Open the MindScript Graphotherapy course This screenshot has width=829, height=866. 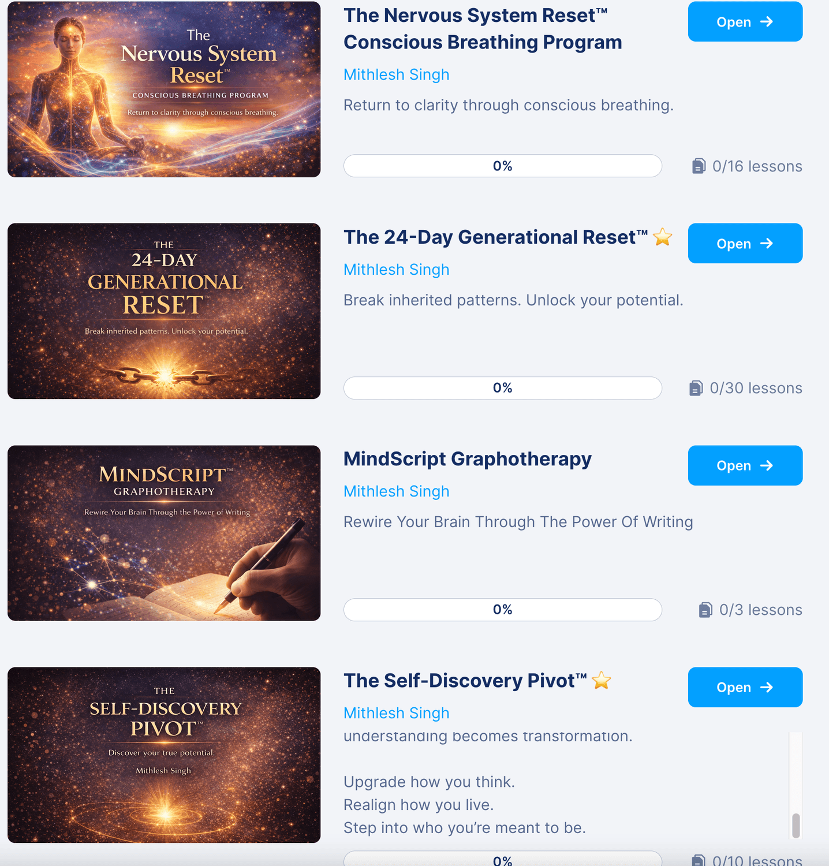[745, 465]
